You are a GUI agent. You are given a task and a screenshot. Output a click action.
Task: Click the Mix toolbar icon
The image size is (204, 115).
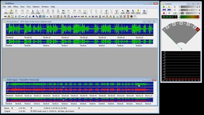pos(53,11)
